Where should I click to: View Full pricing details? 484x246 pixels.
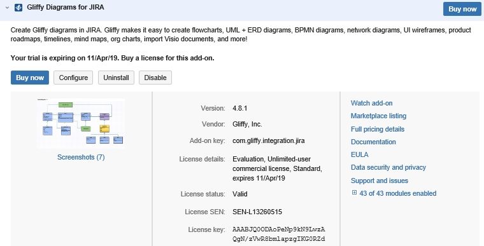[378, 129]
